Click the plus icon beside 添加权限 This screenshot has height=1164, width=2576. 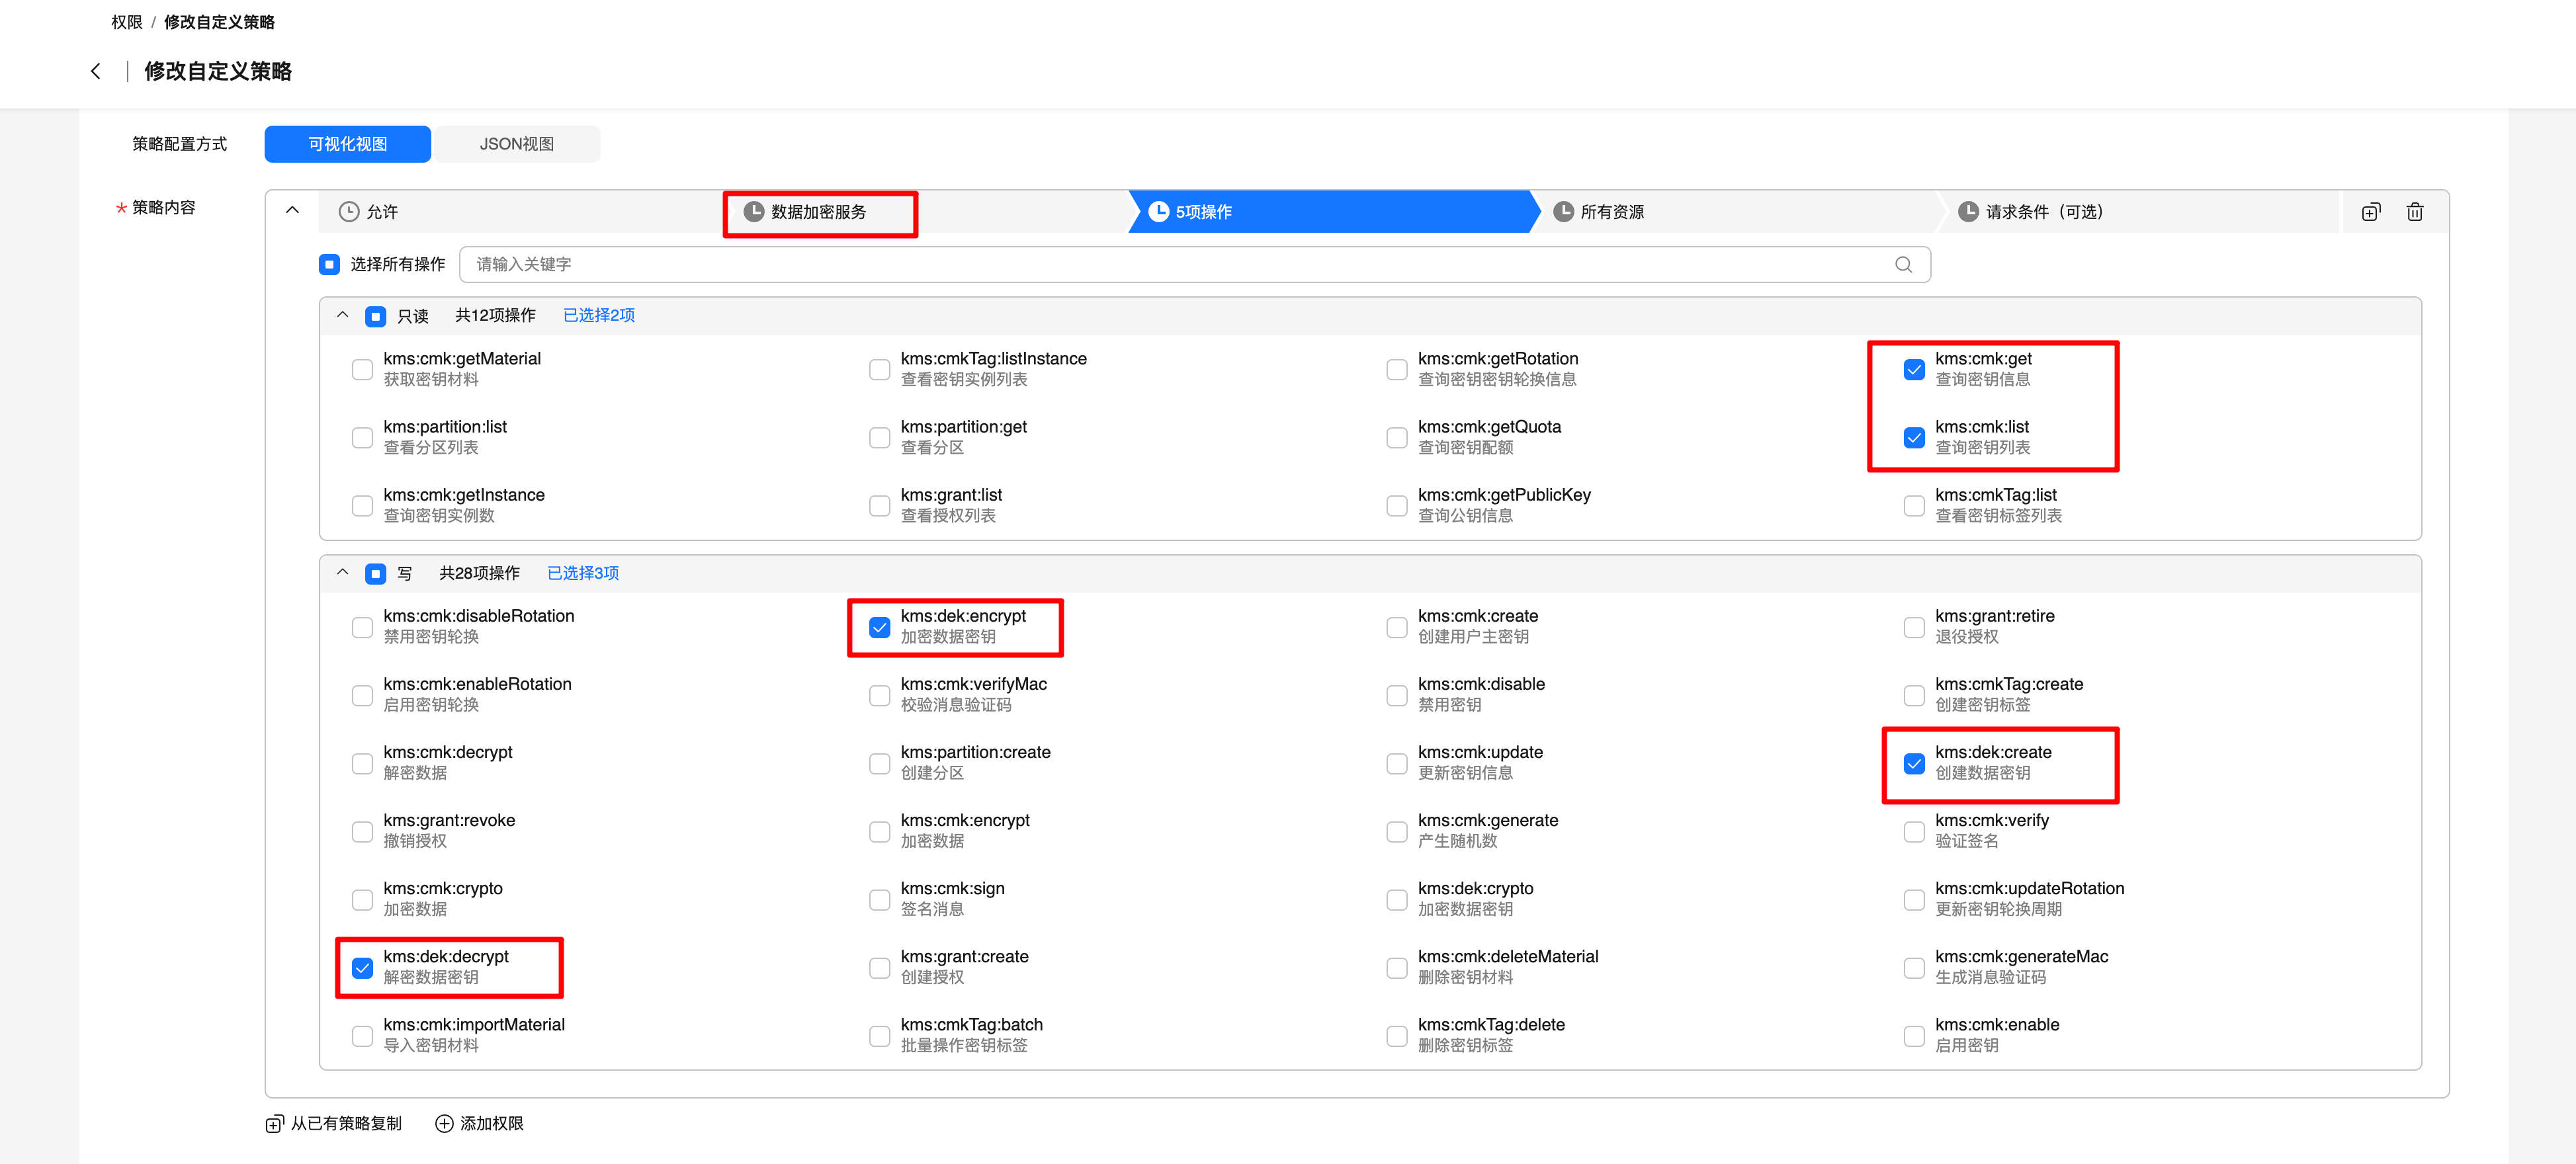click(444, 1124)
